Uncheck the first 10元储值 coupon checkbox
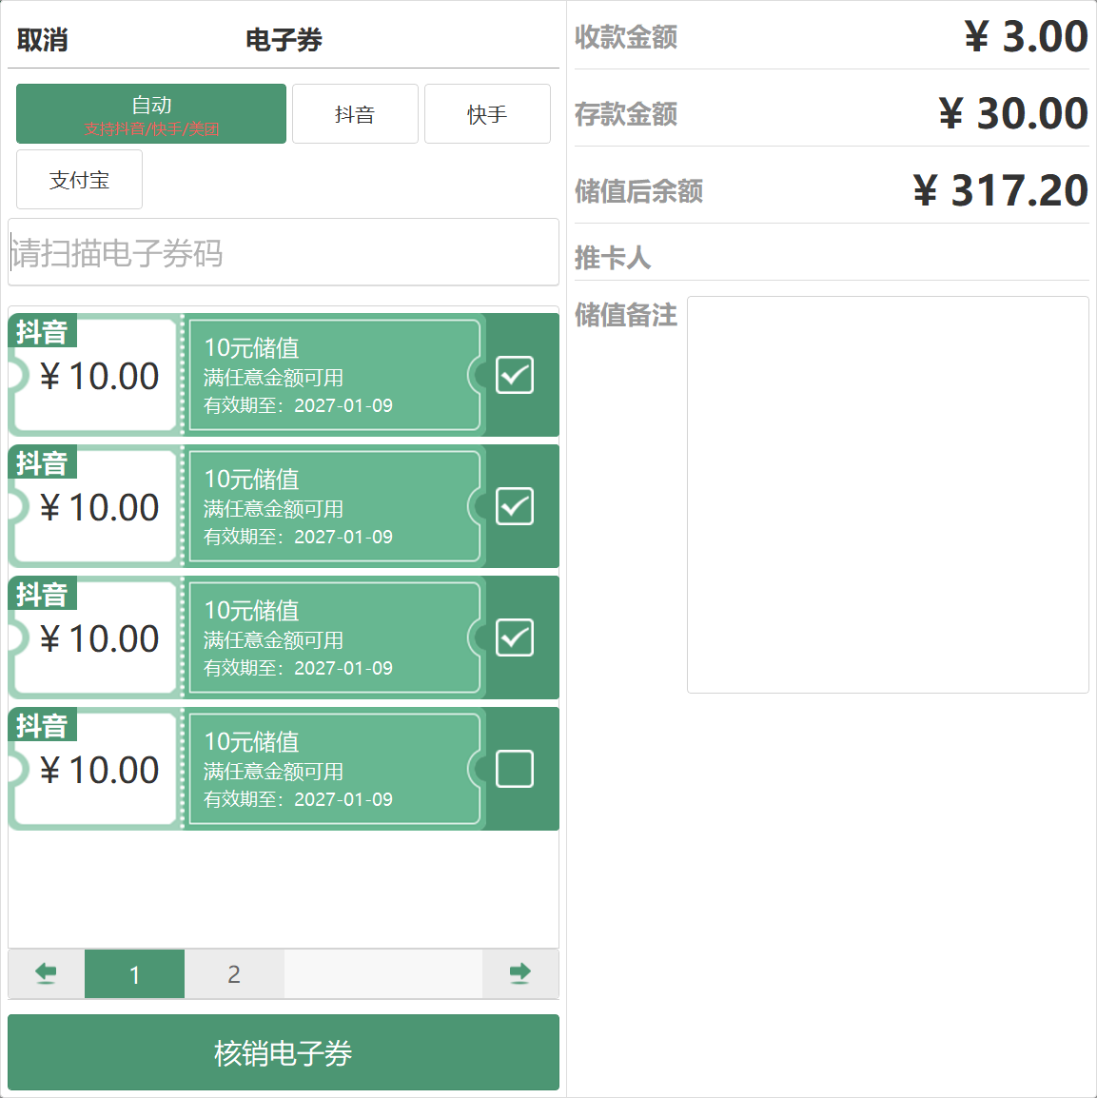The width and height of the screenshot is (1097, 1098). coord(515,375)
